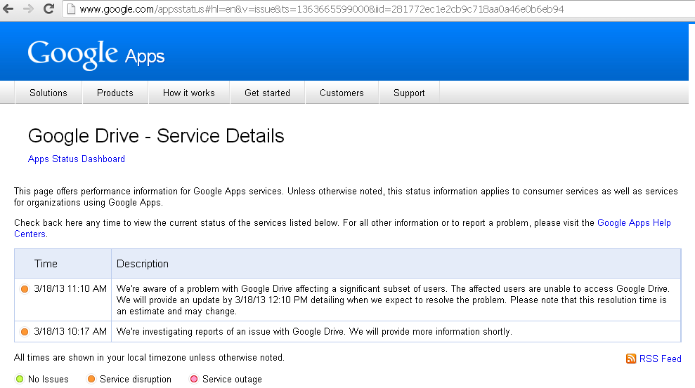Go to the Apps Status Dashboard link
The height and width of the screenshot is (388, 695).
[x=76, y=159]
